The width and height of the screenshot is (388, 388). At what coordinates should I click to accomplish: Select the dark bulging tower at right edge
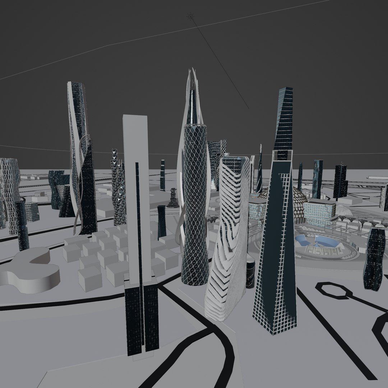[374, 258]
